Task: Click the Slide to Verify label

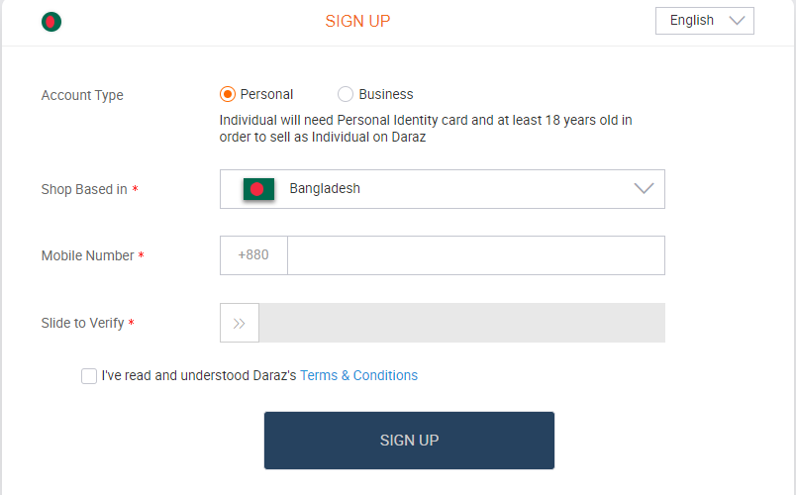Action: pyautogui.click(x=82, y=324)
